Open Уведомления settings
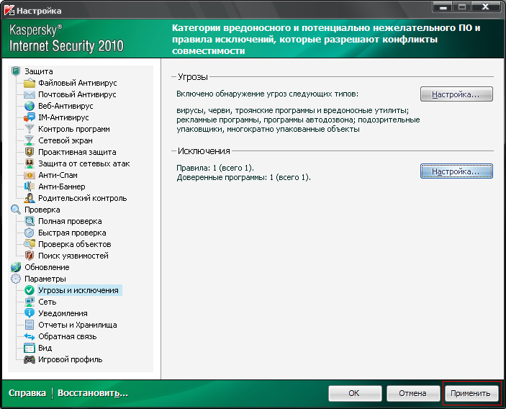506x409 pixels. click(x=63, y=313)
